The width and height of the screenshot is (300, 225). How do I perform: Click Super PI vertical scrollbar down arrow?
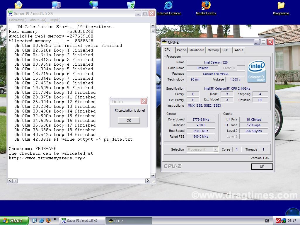[x=153, y=175]
